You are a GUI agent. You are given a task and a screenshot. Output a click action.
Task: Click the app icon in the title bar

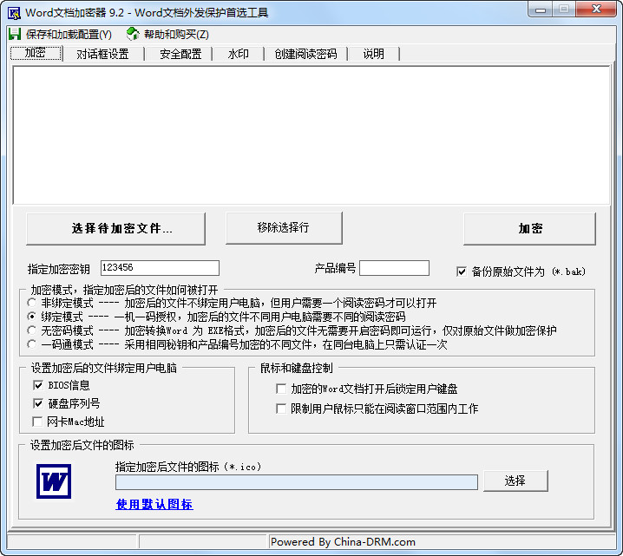pyautogui.click(x=14, y=13)
